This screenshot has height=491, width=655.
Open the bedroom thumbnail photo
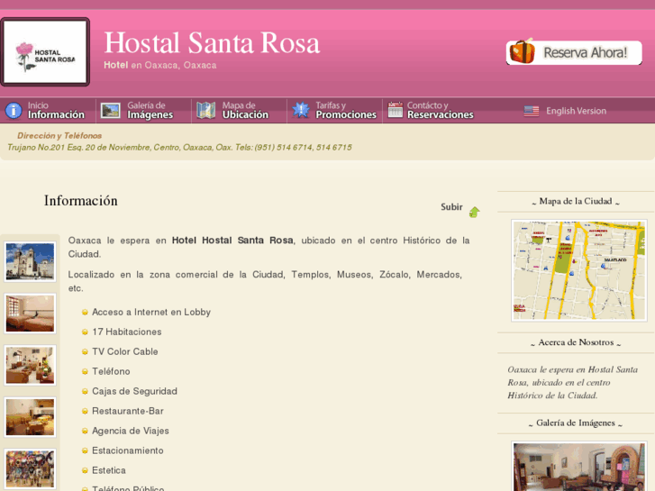(30, 314)
